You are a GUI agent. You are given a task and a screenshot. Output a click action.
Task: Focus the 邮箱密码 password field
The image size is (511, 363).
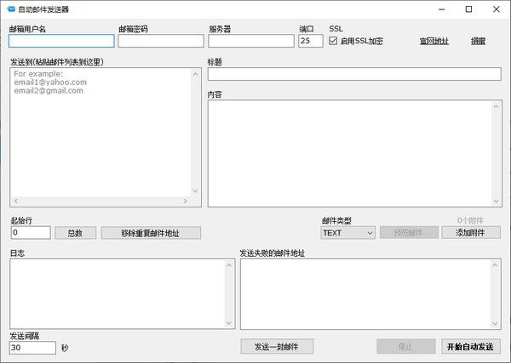tap(161, 41)
